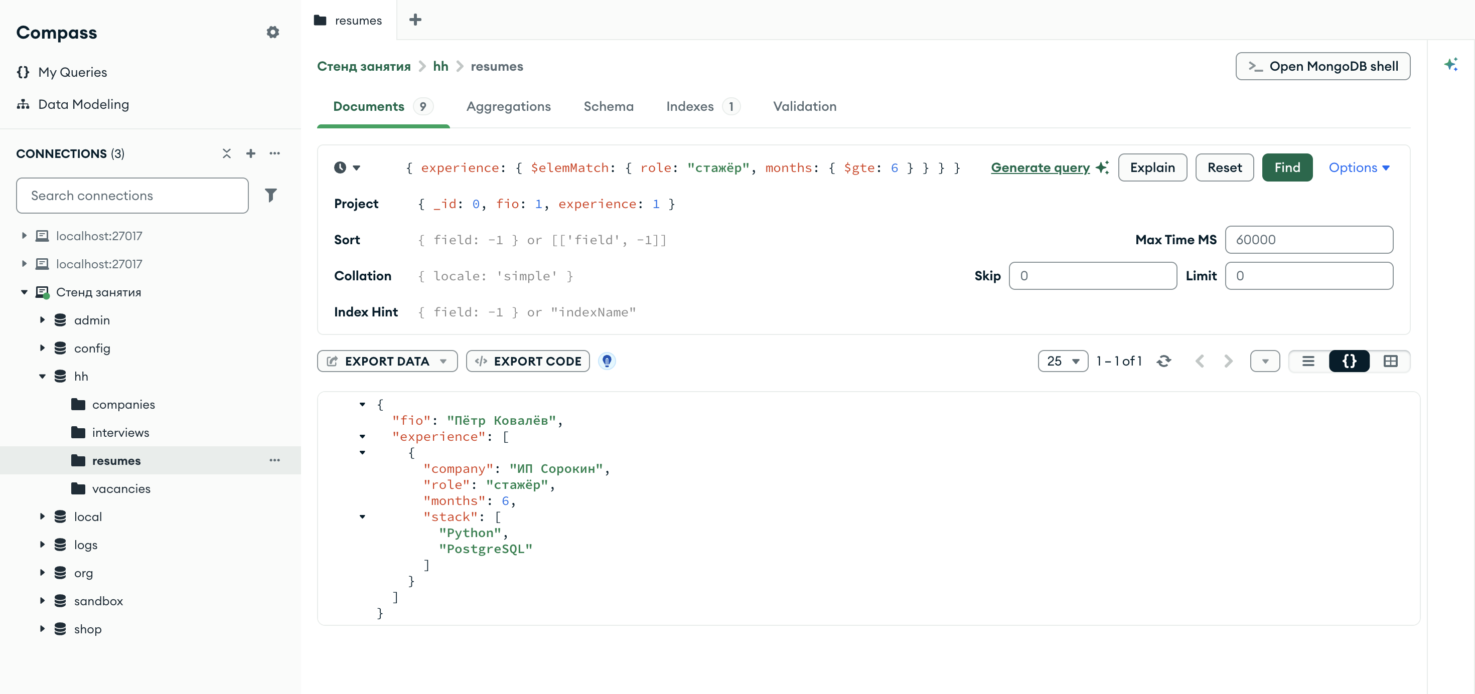Open new tab plus button
1475x694 pixels.
pyautogui.click(x=416, y=20)
